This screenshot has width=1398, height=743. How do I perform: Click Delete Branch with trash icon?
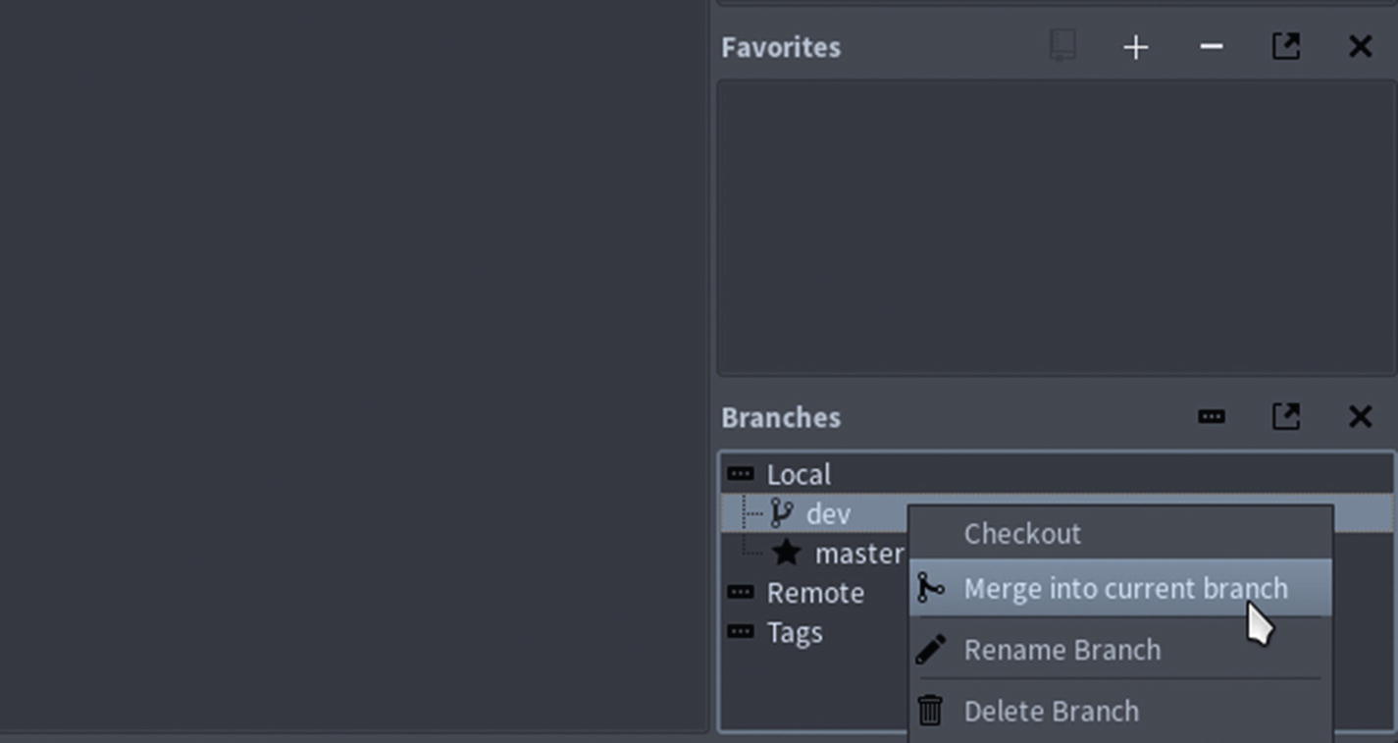click(x=1052, y=711)
